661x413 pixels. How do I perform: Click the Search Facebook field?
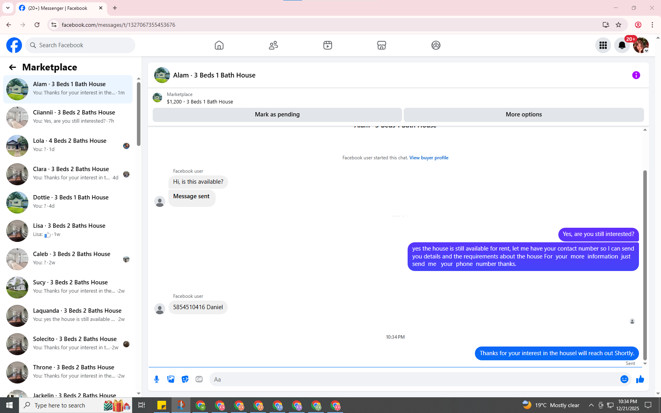[80, 45]
